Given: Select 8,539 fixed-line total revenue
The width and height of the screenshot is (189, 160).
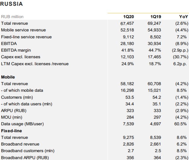Looking at the screenshot, I should 155,137.
